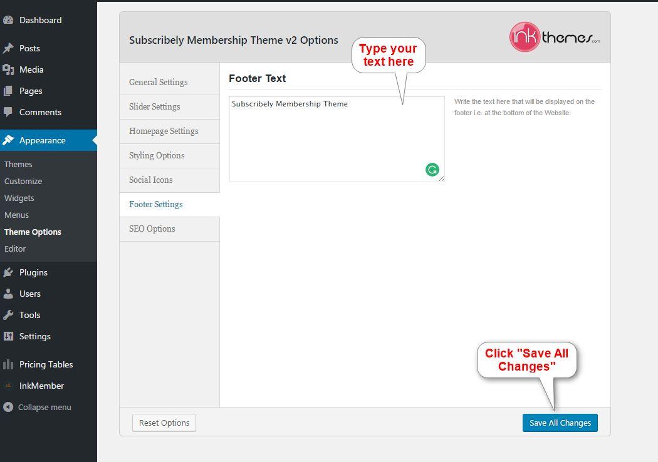The height and width of the screenshot is (462, 658).
Task: Click the 'Write the text here' help description
Action: click(525, 107)
